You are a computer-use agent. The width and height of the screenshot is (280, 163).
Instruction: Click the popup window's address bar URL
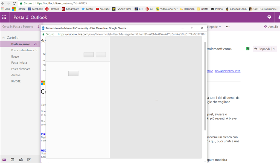132,34
